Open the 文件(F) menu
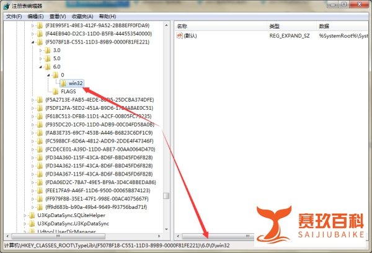The height and width of the screenshot is (253, 372). click(14, 16)
